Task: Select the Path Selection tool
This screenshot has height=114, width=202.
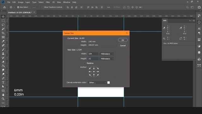Action: click(3, 86)
